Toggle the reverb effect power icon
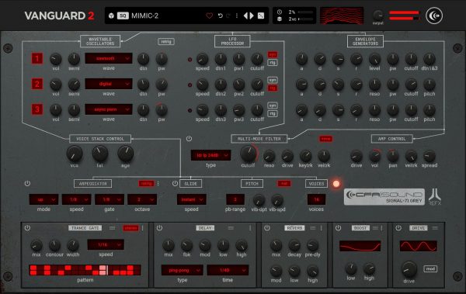Viewport: 466px width, 294px height. [x=267, y=228]
